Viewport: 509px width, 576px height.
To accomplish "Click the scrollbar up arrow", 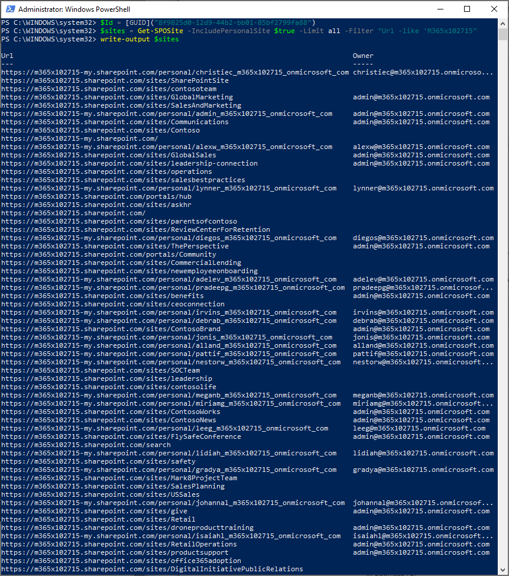I will 502,24.
